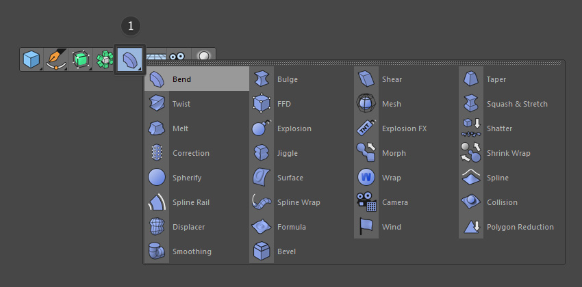Select the FFD deformer
This screenshot has height=287, width=582.
tap(284, 104)
